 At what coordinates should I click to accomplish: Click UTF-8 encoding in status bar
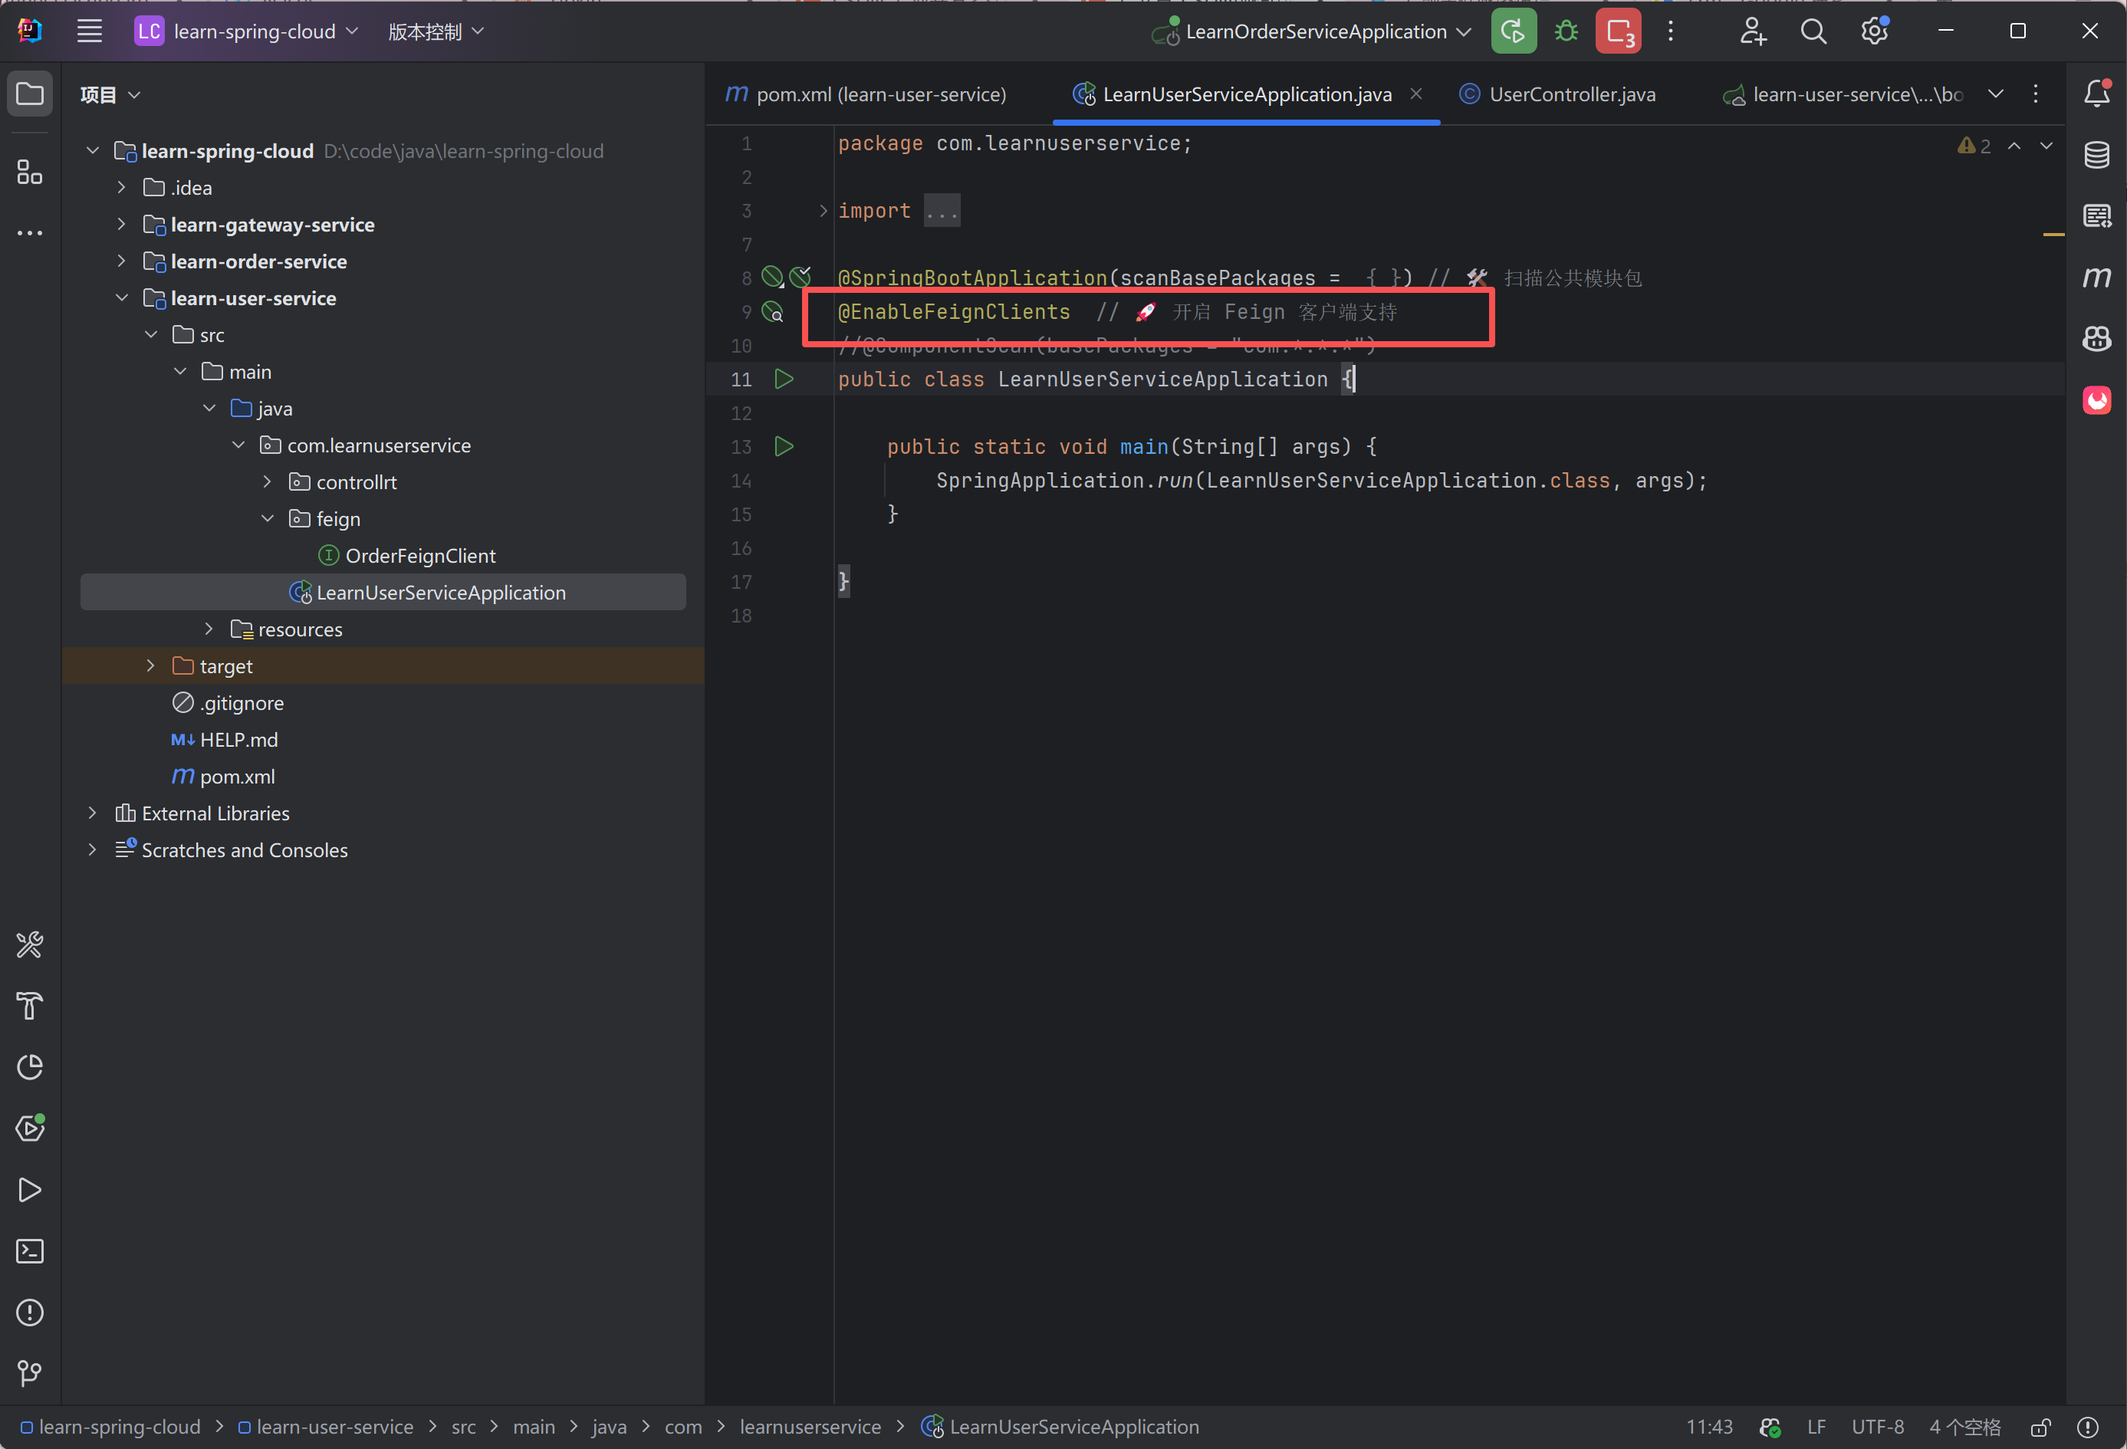tap(1877, 1427)
